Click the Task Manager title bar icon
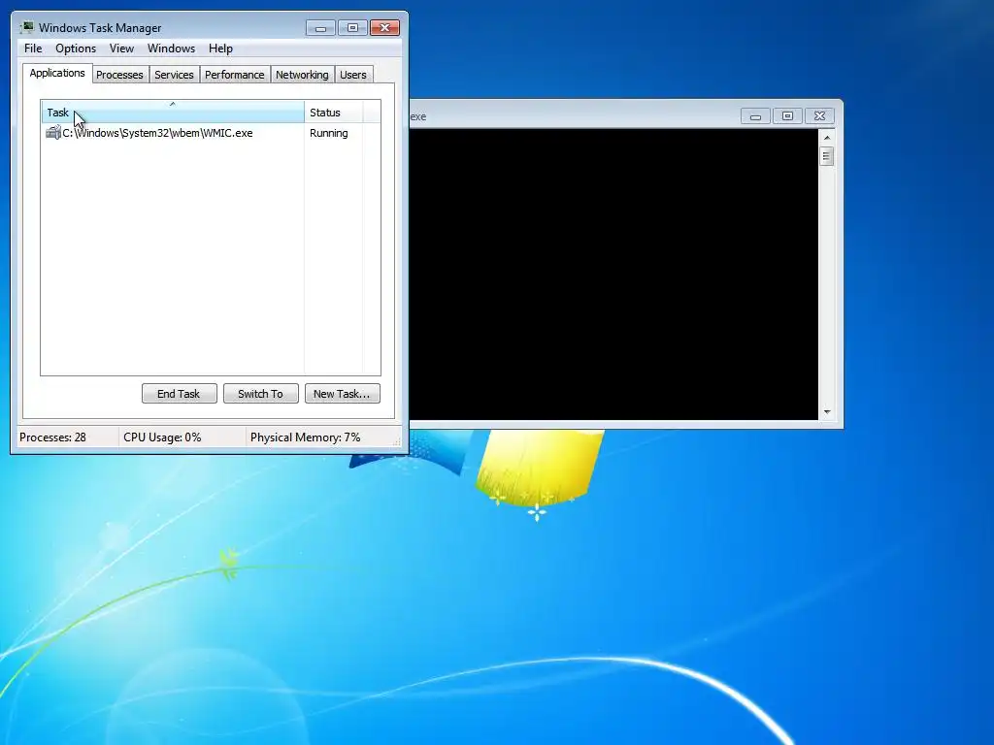The height and width of the screenshot is (745, 994). (26, 27)
